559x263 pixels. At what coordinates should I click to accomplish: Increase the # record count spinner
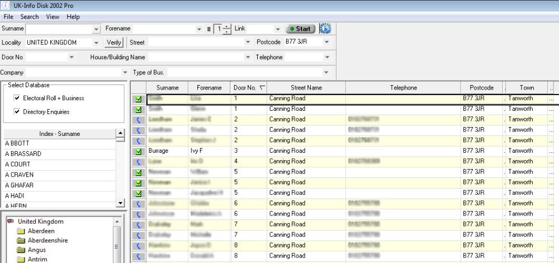pyautogui.click(x=226, y=26)
